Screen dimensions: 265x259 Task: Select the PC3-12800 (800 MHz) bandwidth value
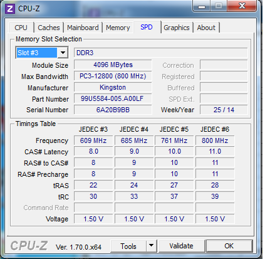point(113,76)
